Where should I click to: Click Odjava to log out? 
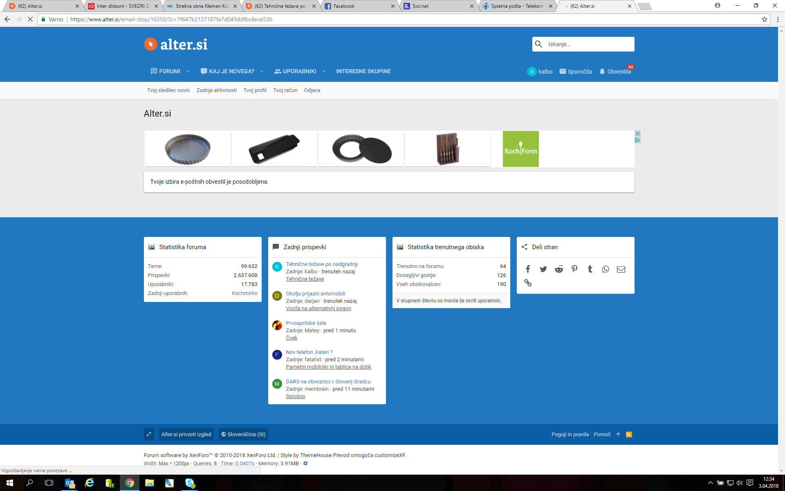pos(312,90)
